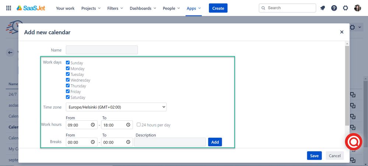The height and width of the screenshot is (166, 368).
Task: Click copy icon in the asdas row
Action: coord(353,106)
